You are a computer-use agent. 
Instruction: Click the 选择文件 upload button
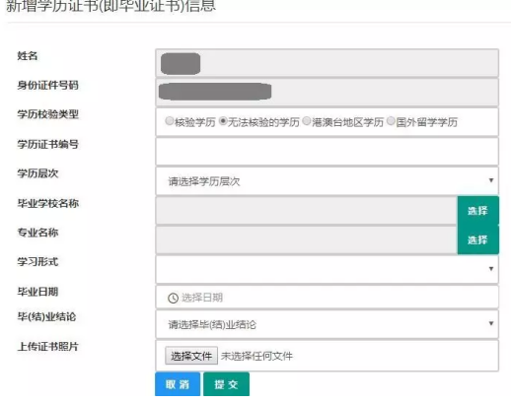(x=191, y=356)
